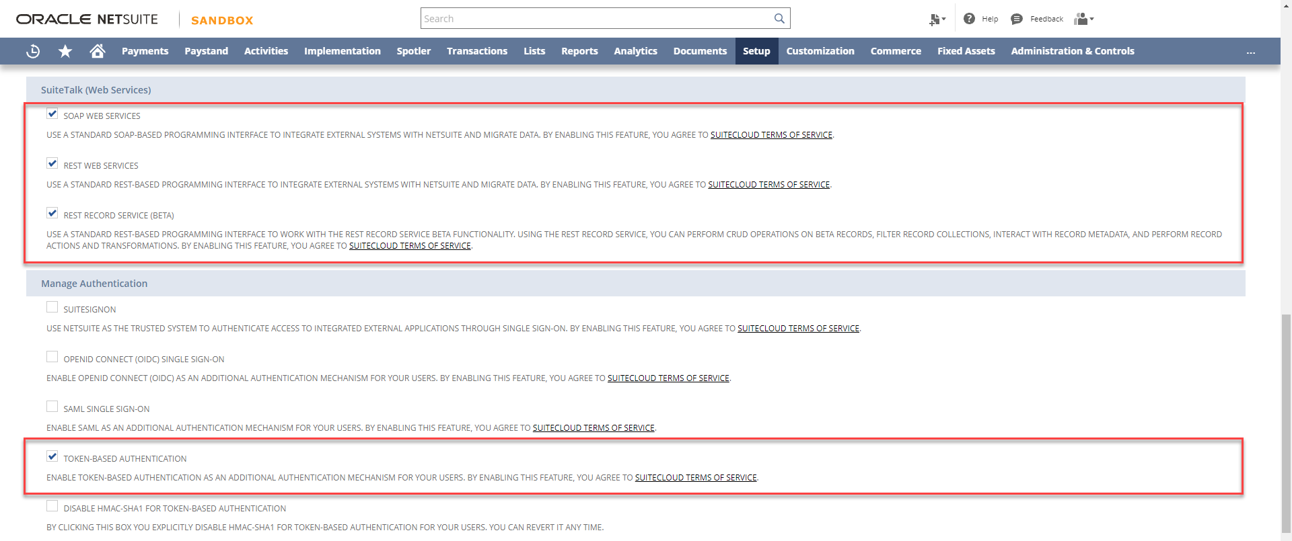Open SuiteCloud Terms link under SOAP Web Services
The height and width of the screenshot is (541, 1292).
coord(771,135)
